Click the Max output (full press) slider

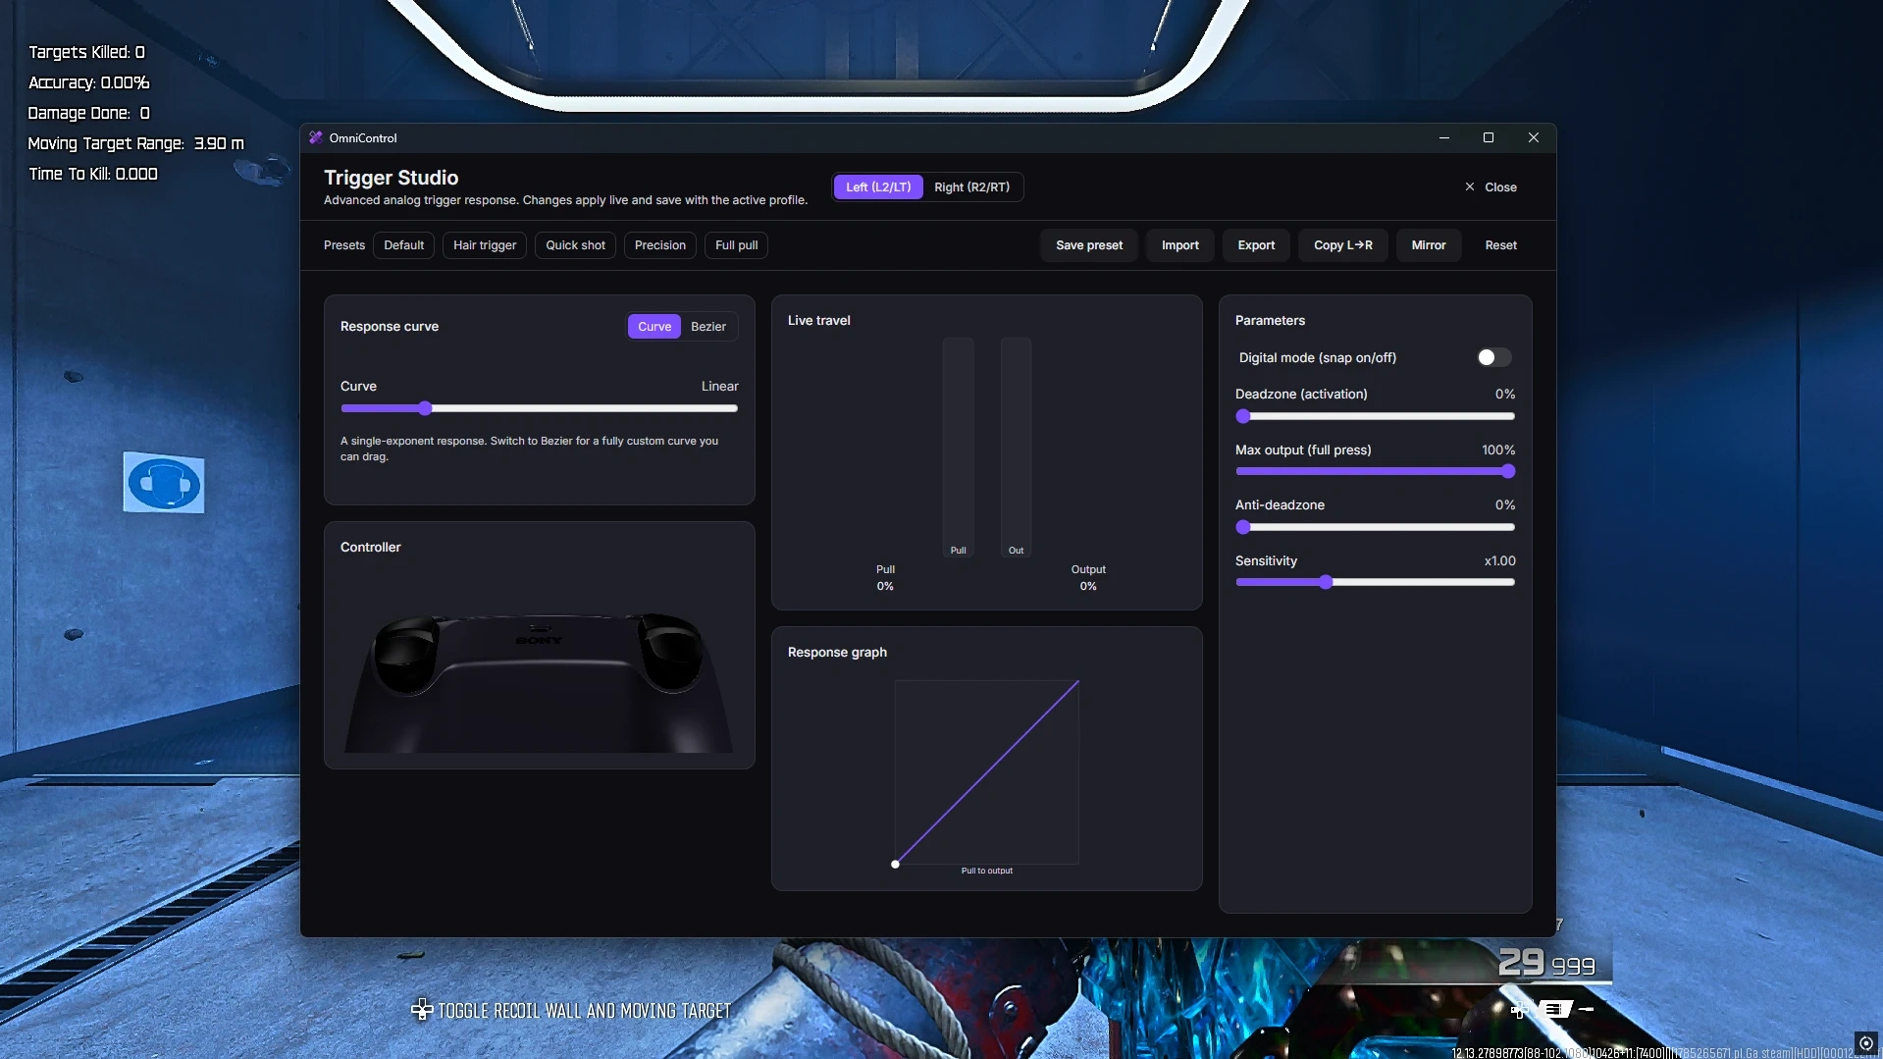click(x=1375, y=472)
